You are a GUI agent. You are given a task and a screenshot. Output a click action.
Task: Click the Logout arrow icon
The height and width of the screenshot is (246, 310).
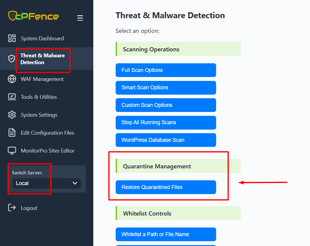[x=12, y=208]
